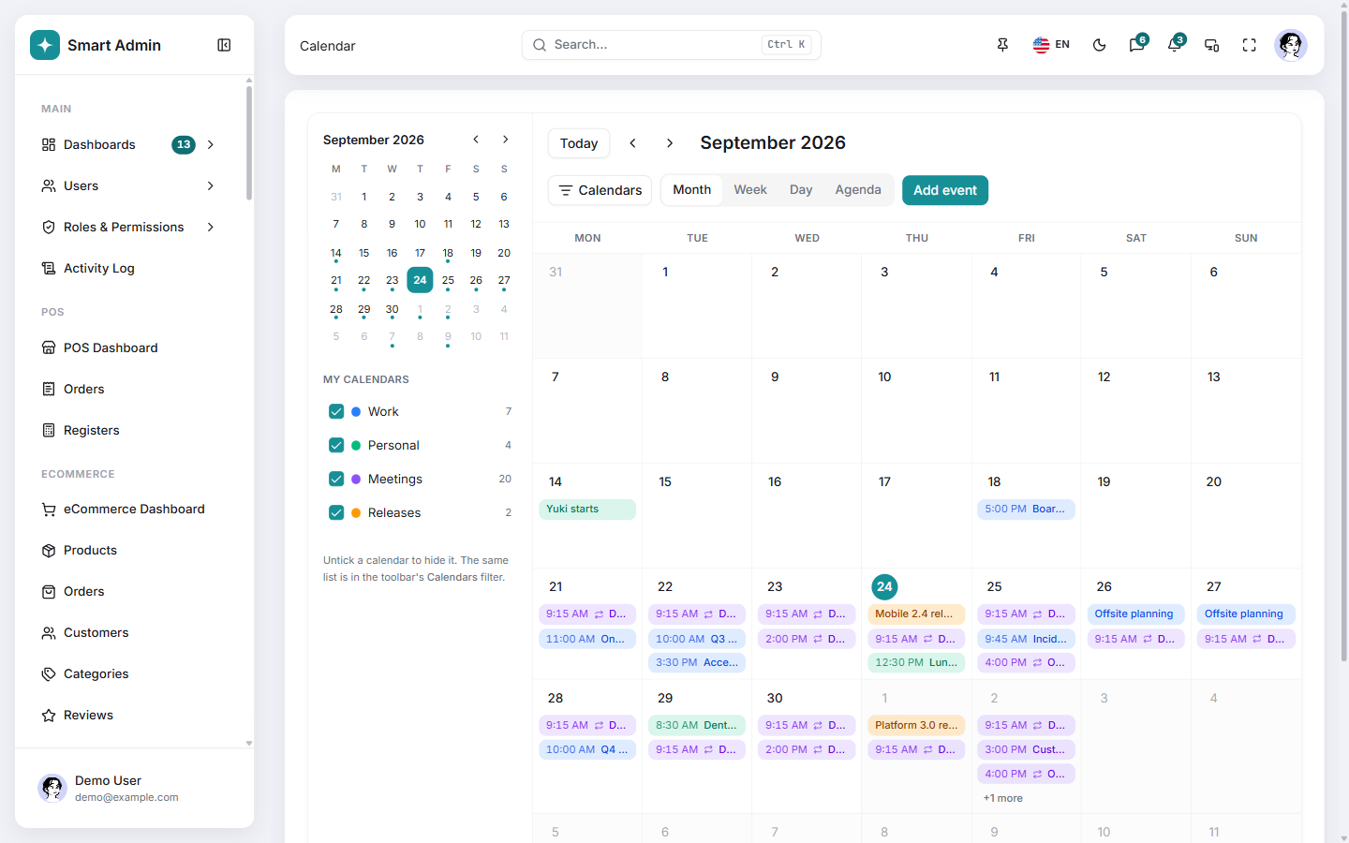1349x843 pixels.
Task: Open the EN language selector
Action: point(1051,45)
